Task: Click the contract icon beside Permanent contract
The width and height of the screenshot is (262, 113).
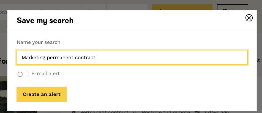Action: 74,112
